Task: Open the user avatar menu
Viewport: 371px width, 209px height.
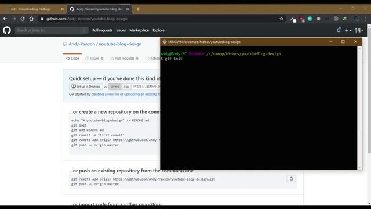Action: pos(359,30)
